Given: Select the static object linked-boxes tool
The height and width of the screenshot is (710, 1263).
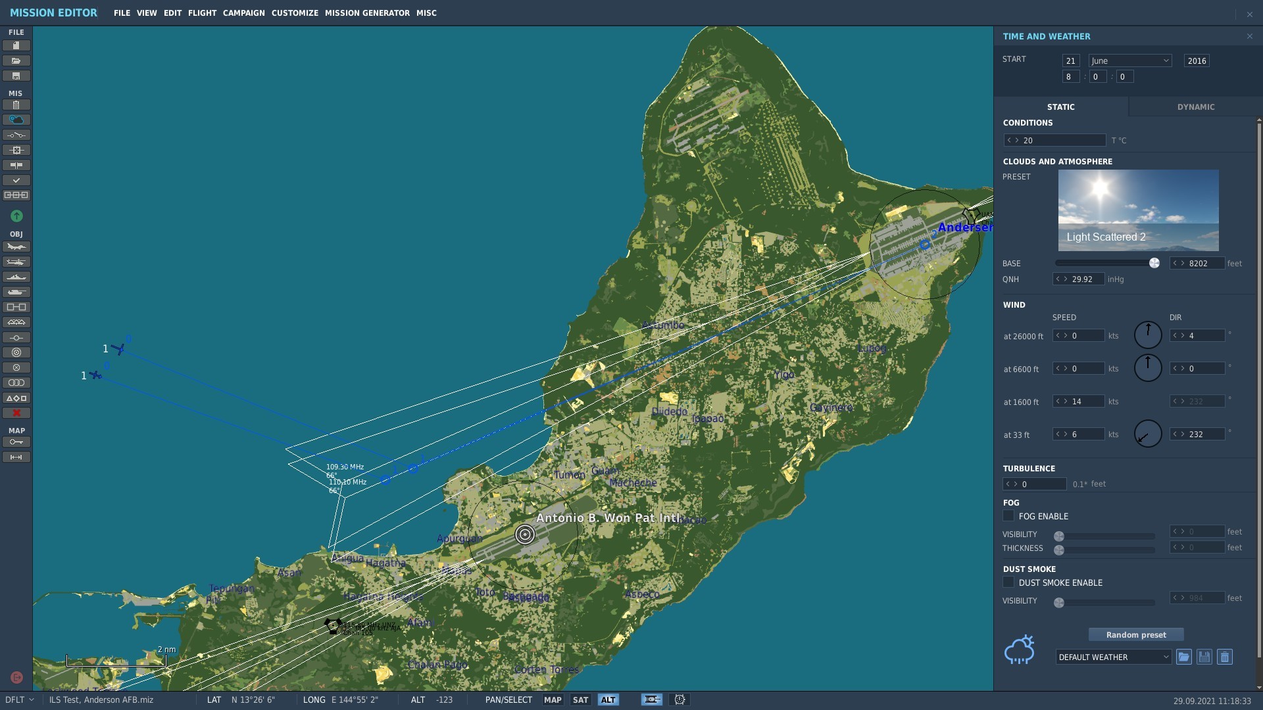Looking at the screenshot, I should (16, 307).
